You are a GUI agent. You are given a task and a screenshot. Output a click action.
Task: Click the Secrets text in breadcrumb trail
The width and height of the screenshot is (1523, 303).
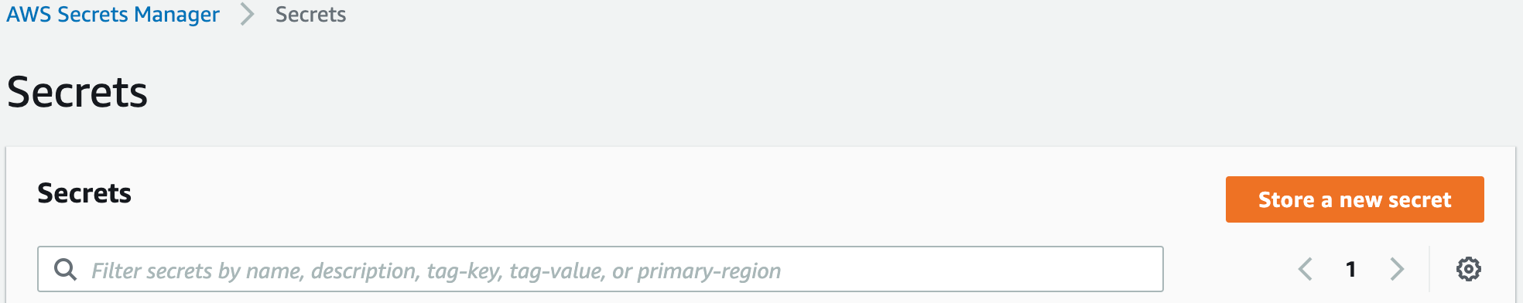(x=310, y=15)
